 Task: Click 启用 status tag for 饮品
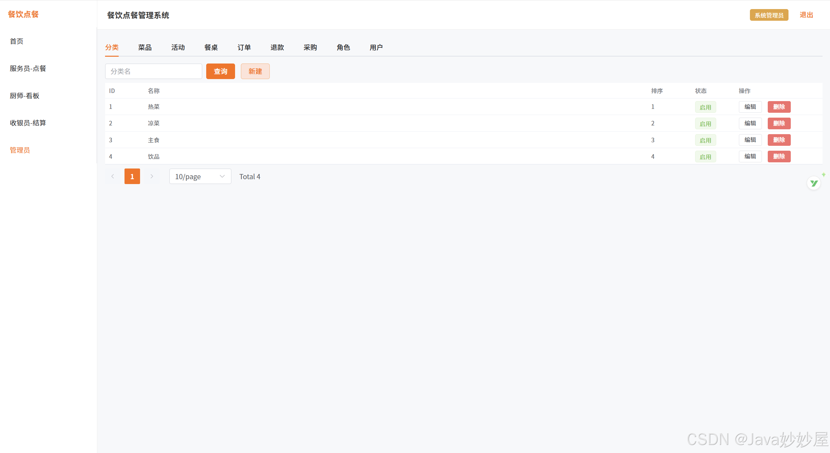coord(705,157)
